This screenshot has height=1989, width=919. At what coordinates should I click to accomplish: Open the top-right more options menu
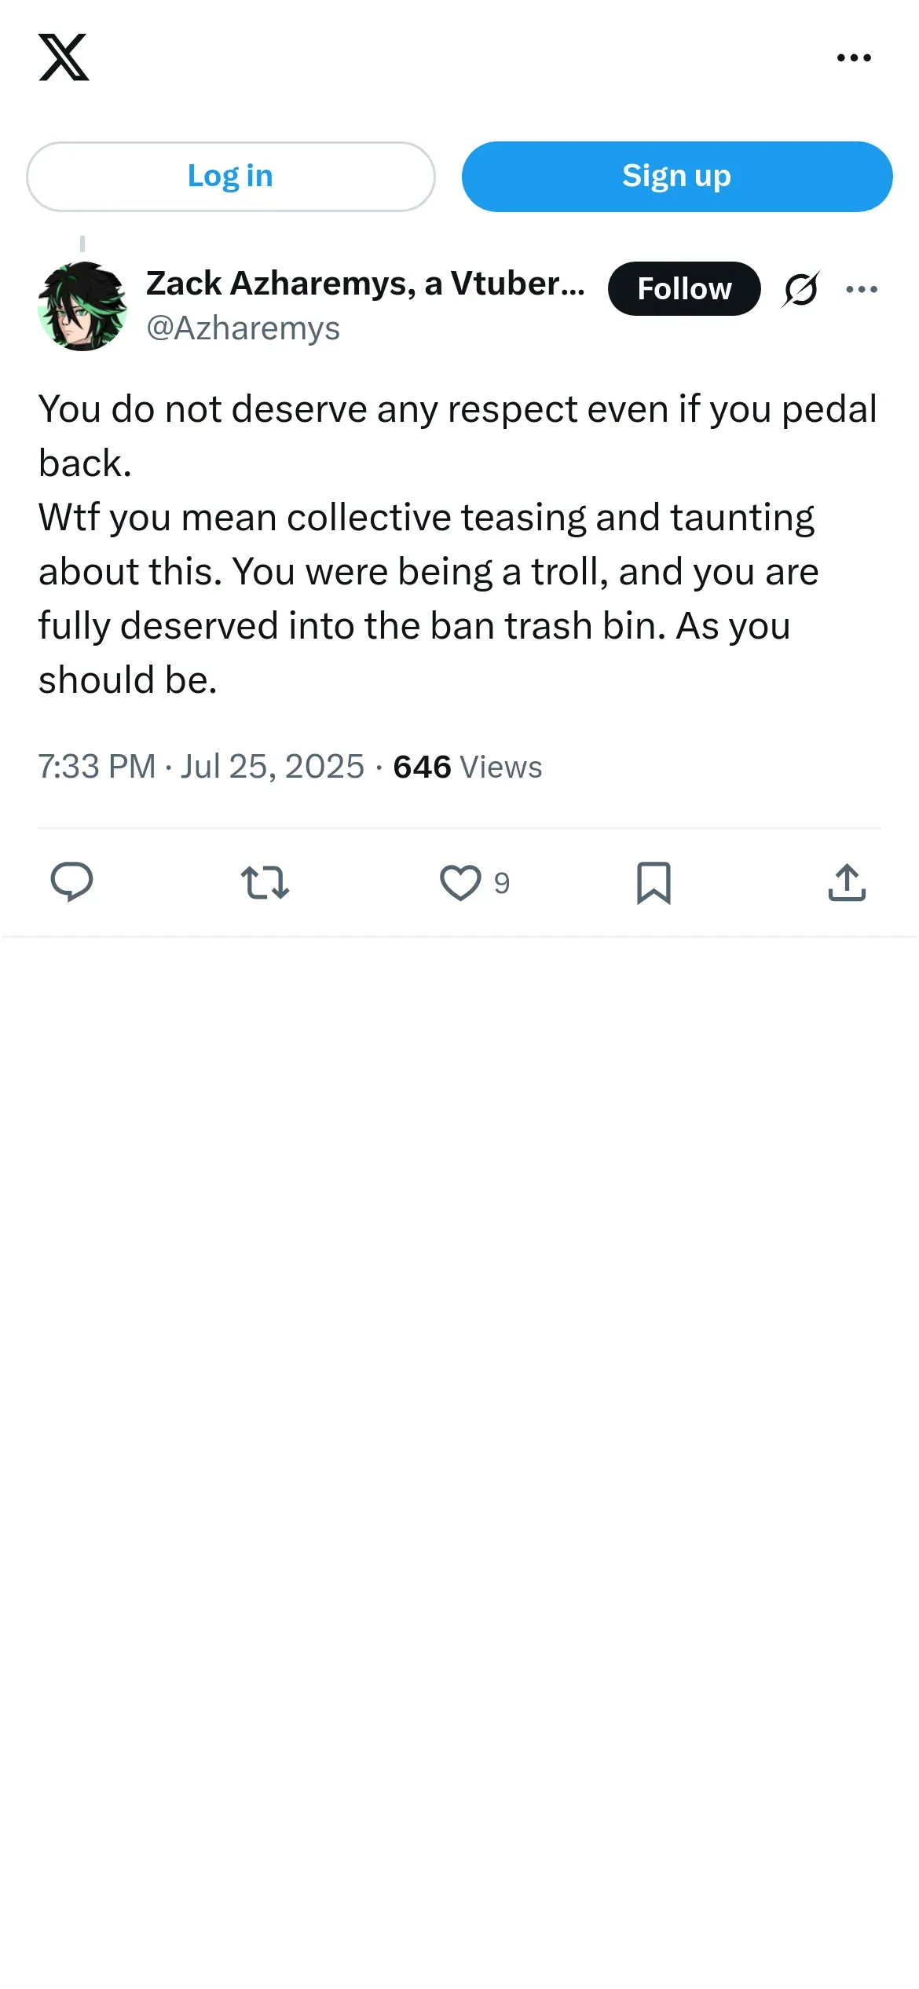pos(854,57)
